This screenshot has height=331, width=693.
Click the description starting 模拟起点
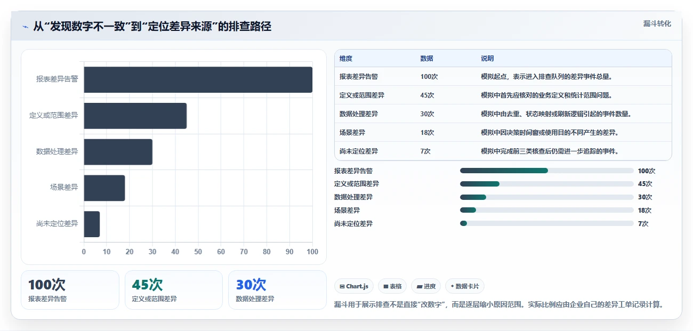point(546,77)
